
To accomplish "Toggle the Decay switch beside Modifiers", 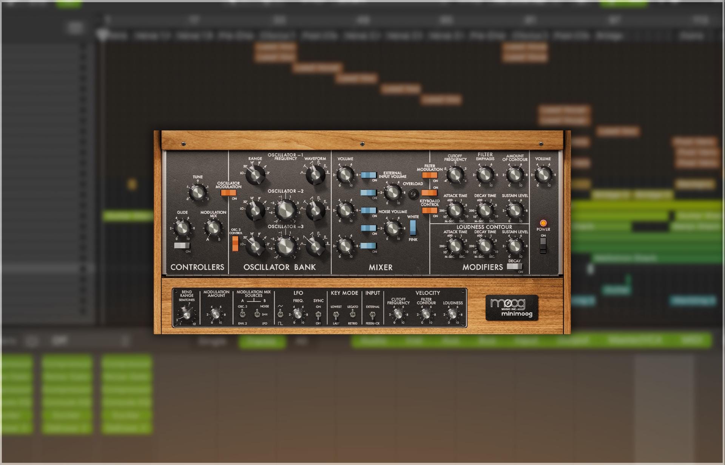I will pos(514,267).
